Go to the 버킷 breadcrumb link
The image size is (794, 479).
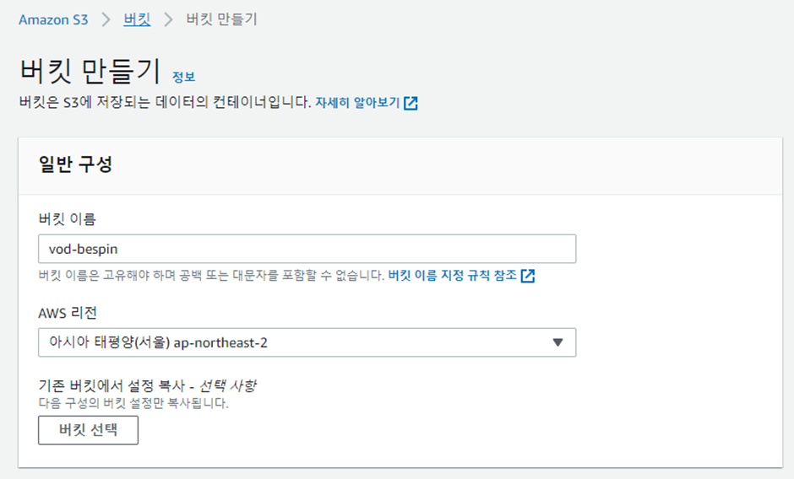[137, 19]
